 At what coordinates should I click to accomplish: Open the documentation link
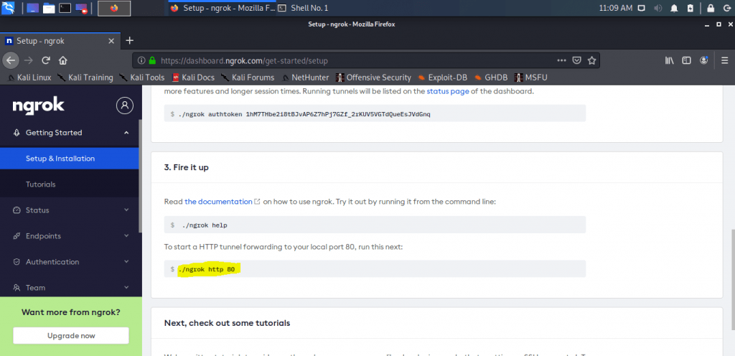click(218, 202)
